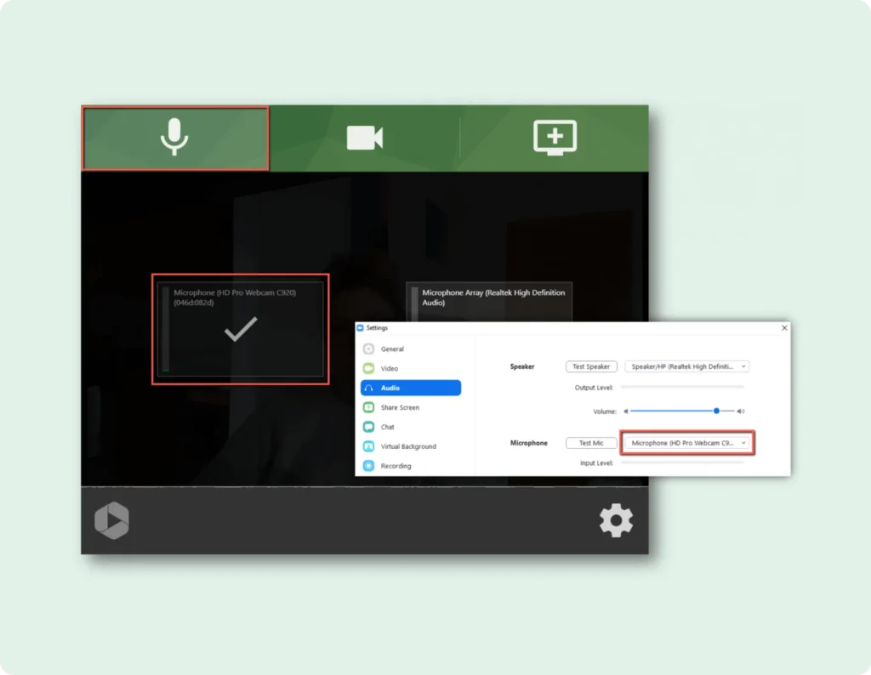
Task: Click the Virtual Background sidebar icon
Action: click(368, 446)
